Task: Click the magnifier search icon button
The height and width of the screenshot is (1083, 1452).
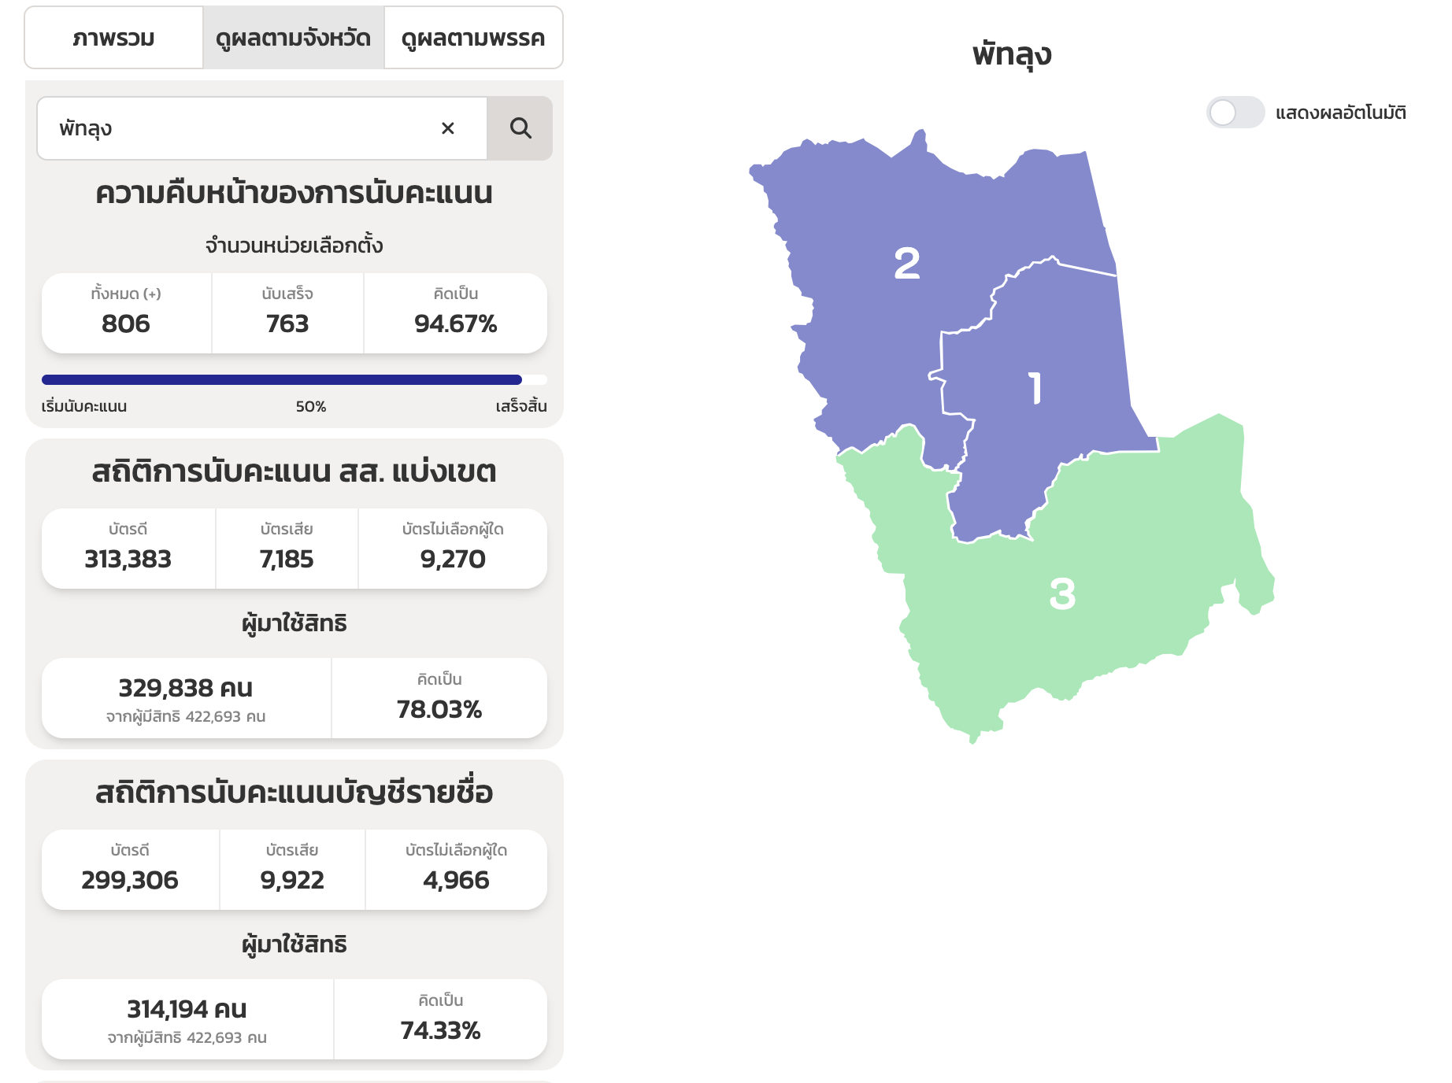Action: 520,128
